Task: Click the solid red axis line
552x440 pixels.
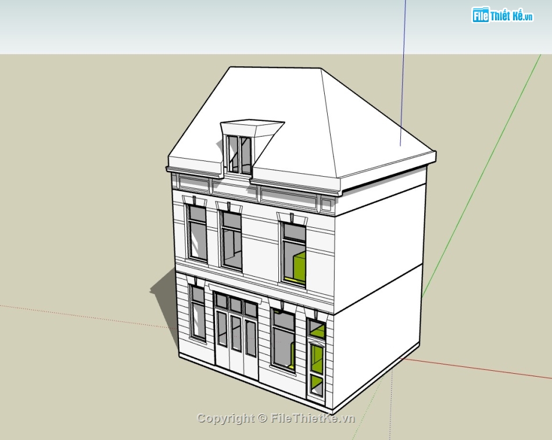Action: point(477,369)
